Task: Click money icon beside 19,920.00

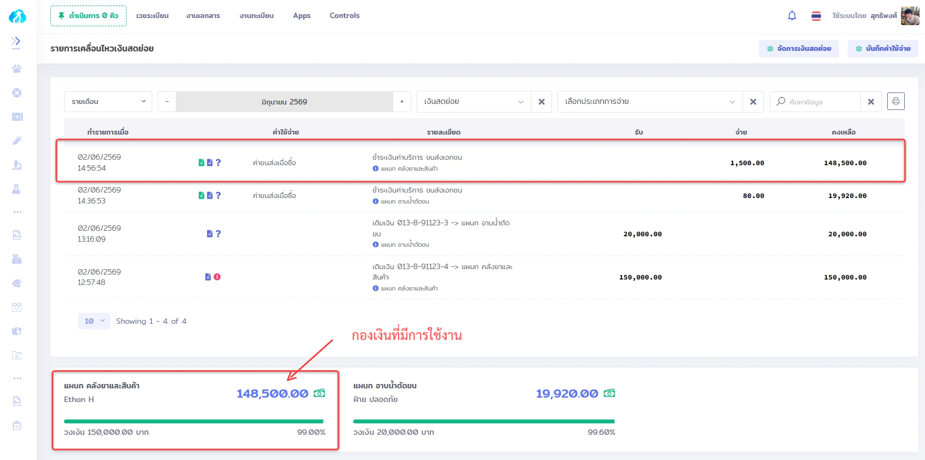Action: pyautogui.click(x=609, y=393)
